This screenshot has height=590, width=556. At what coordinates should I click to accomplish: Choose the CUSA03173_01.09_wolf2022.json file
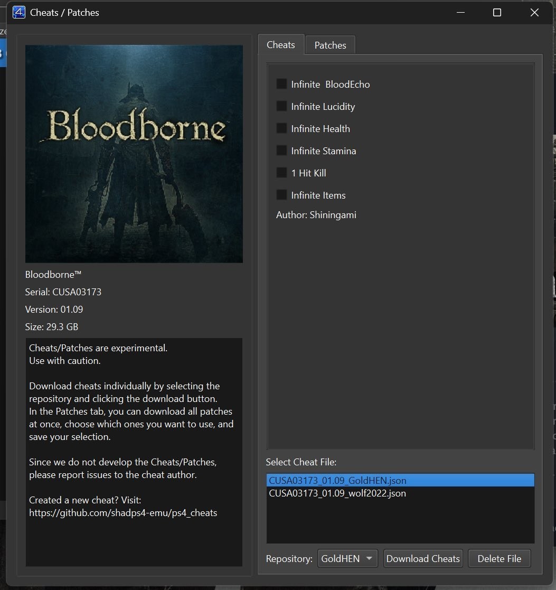[337, 493]
